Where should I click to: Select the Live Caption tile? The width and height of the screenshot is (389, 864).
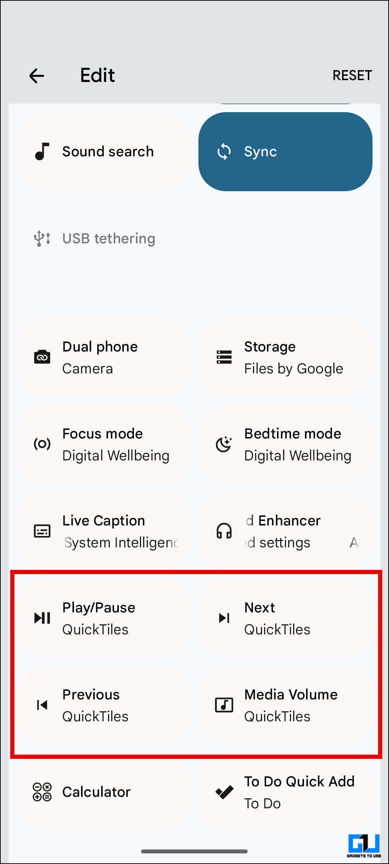(104, 531)
